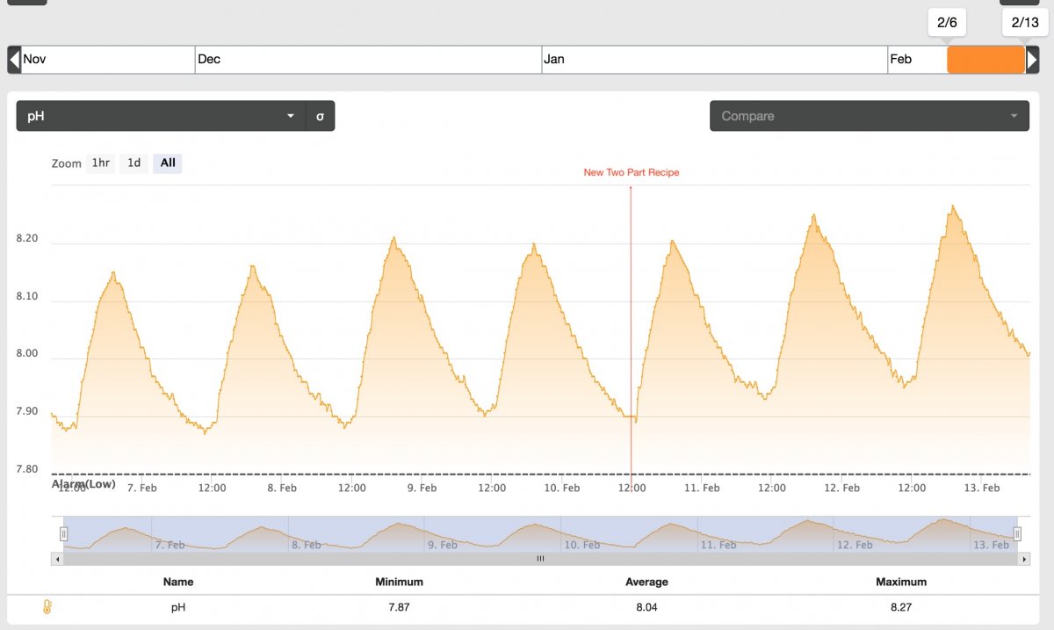Click the minimum value 7.87
Screen dimensions: 1054x630
click(399, 607)
